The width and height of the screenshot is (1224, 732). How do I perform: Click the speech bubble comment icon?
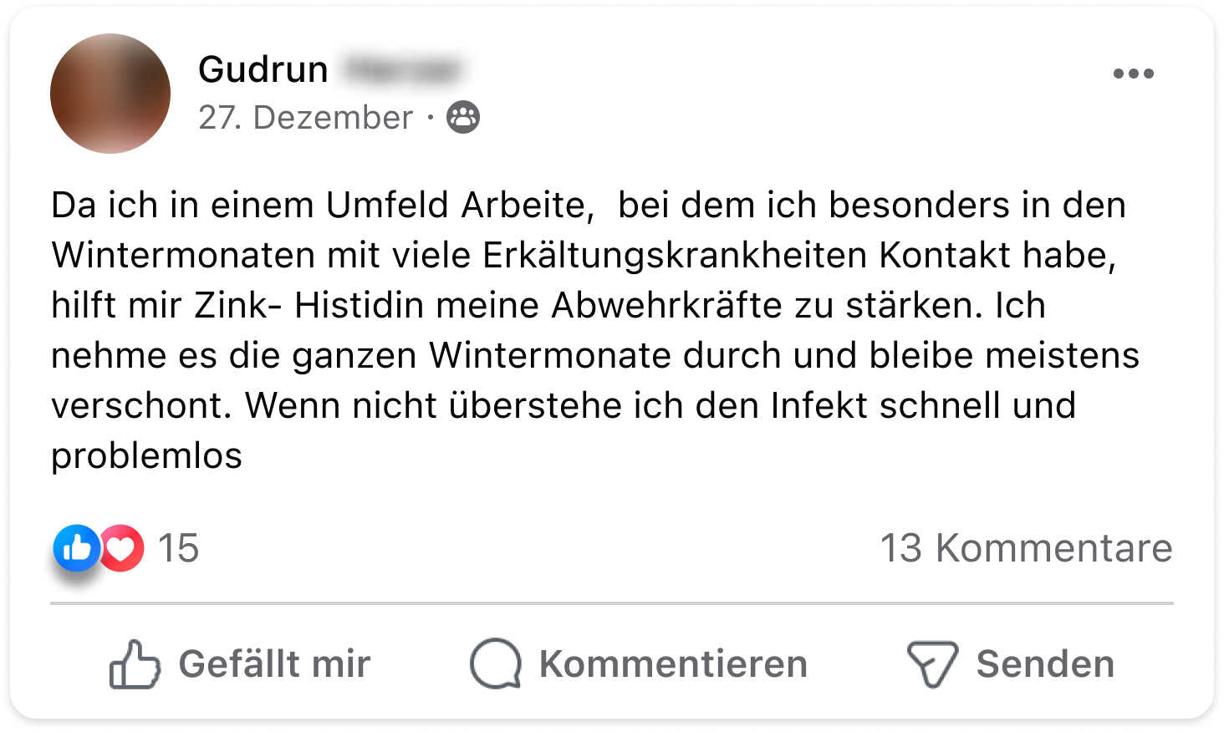[x=496, y=664]
